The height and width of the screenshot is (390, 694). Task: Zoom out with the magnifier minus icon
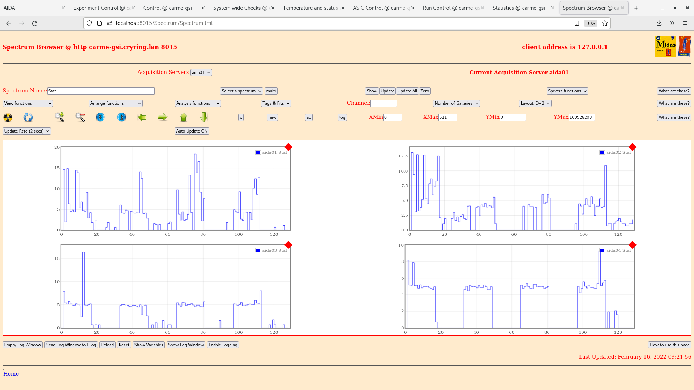80,117
